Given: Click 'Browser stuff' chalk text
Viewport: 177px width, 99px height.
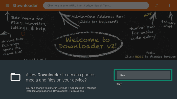Looking at the screenshot, I should click(168, 24).
